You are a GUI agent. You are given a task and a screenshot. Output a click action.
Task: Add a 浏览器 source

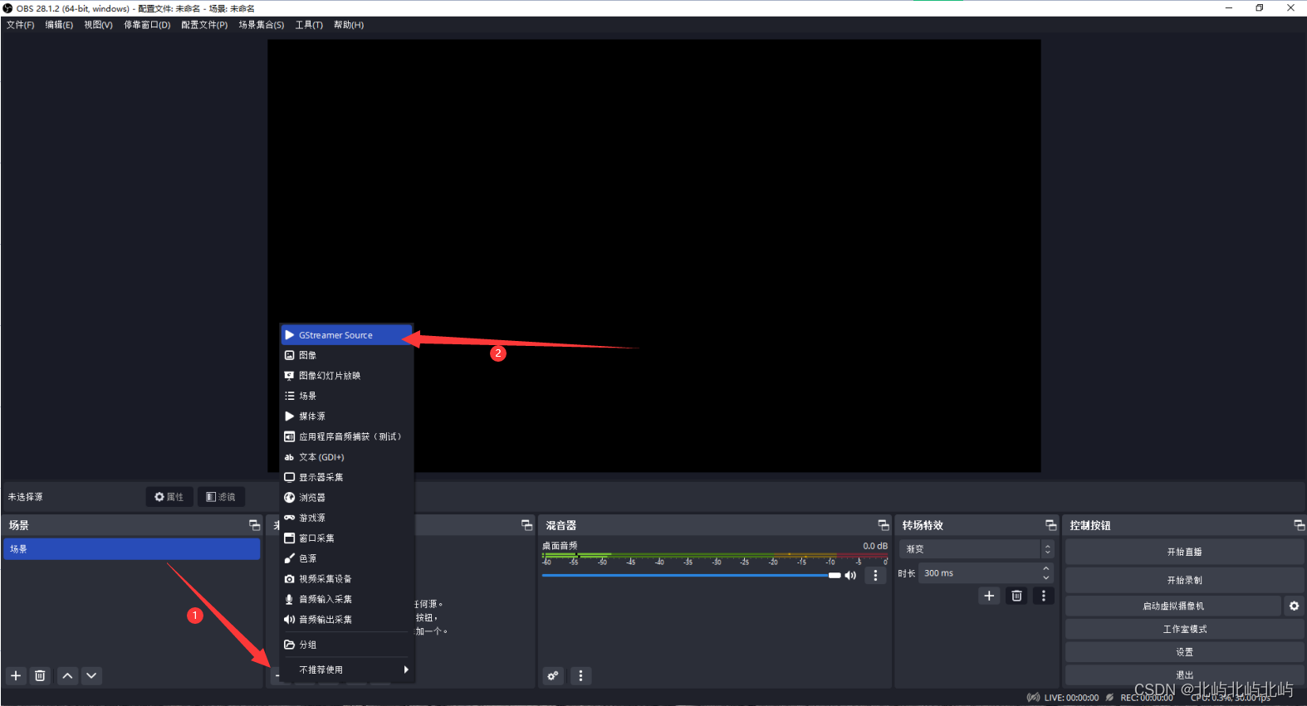pyautogui.click(x=346, y=498)
